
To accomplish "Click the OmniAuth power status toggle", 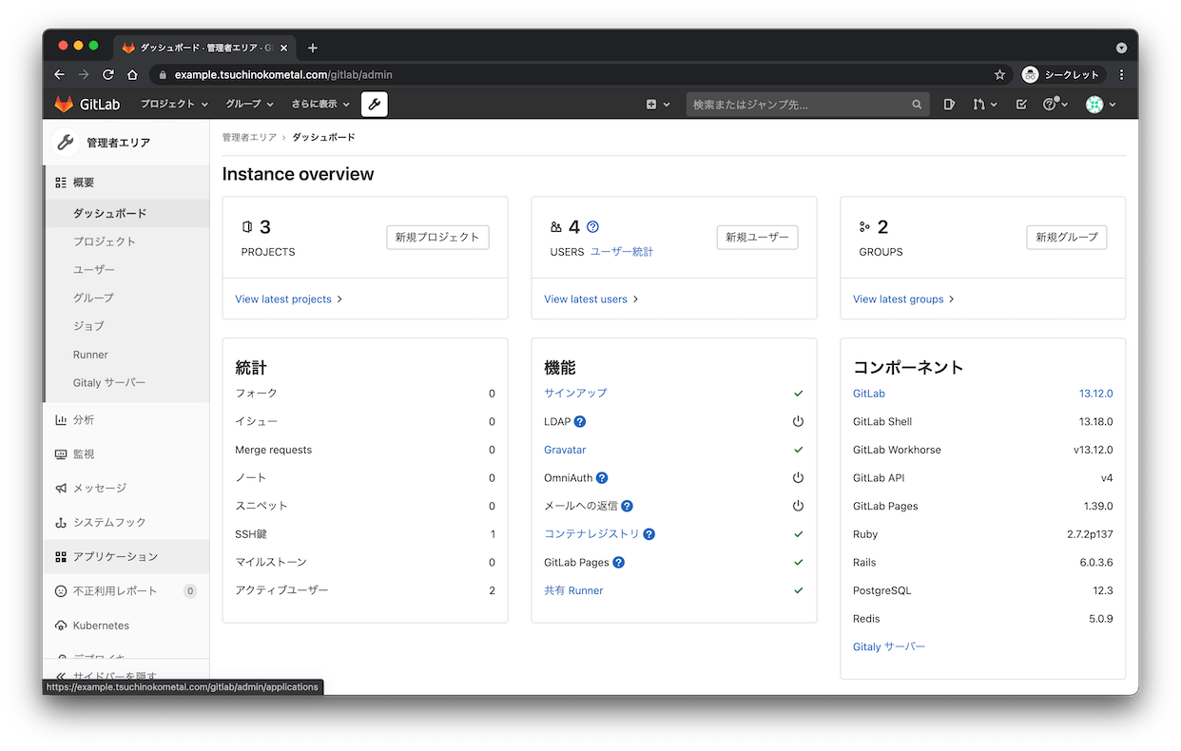I will pos(798,477).
